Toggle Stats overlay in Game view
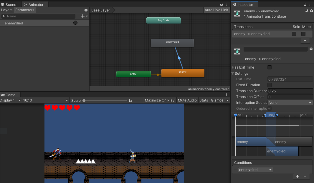The width and height of the screenshot is (314, 183). (204, 100)
